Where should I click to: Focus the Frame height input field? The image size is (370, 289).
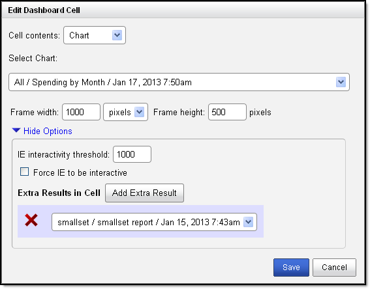(x=227, y=112)
